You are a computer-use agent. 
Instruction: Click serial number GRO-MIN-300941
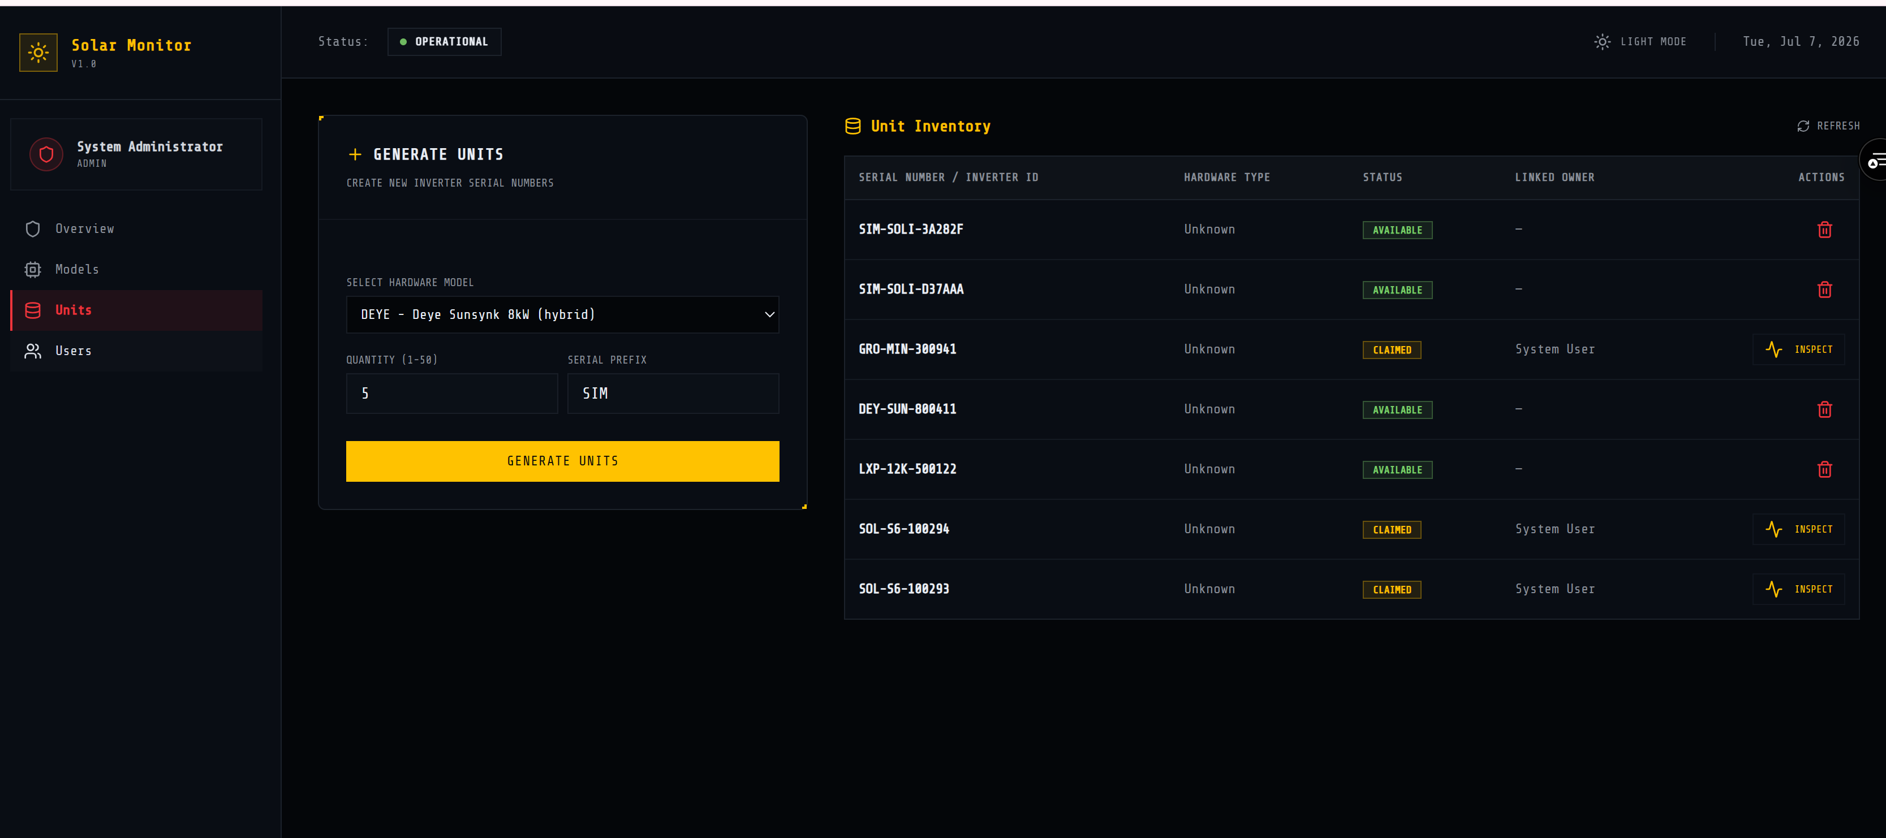(x=907, y=350)
